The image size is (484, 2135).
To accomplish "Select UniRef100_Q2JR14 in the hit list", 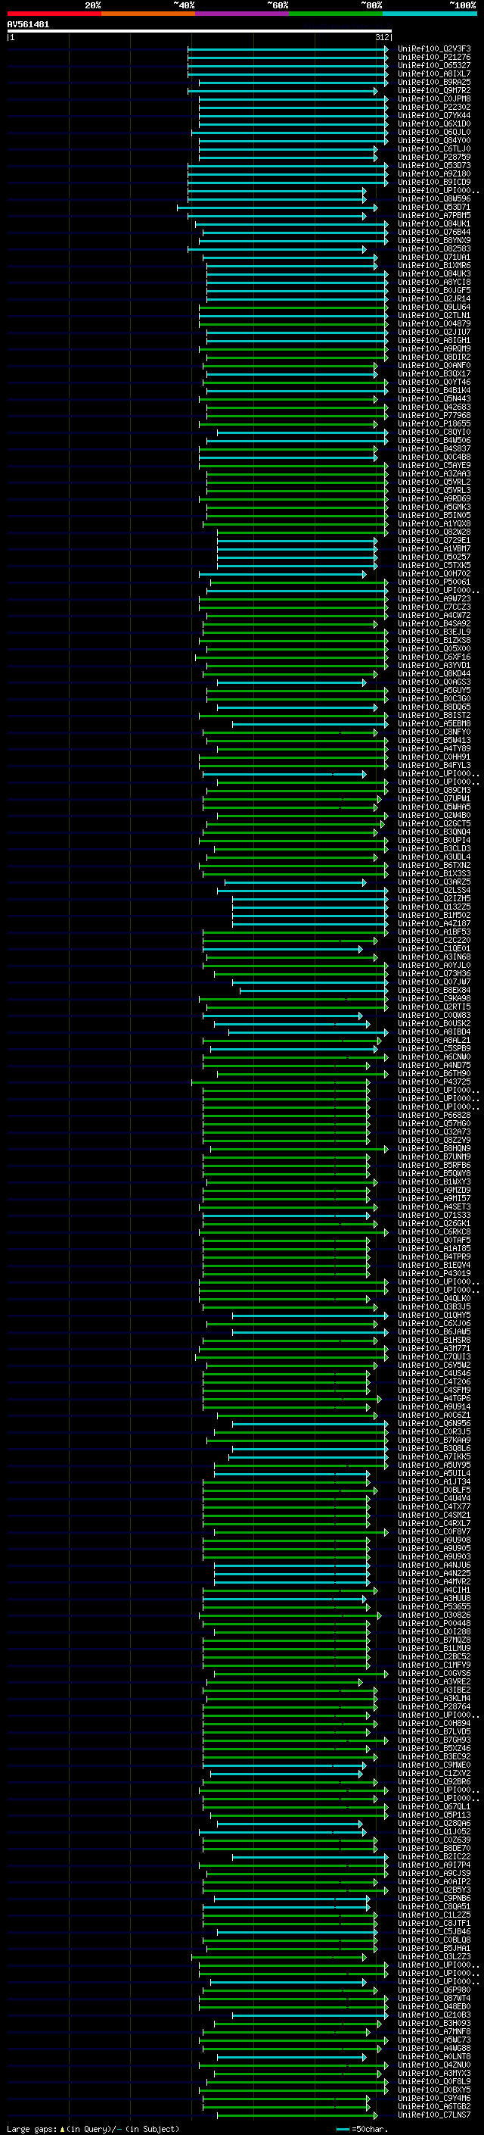I will 434,298.
